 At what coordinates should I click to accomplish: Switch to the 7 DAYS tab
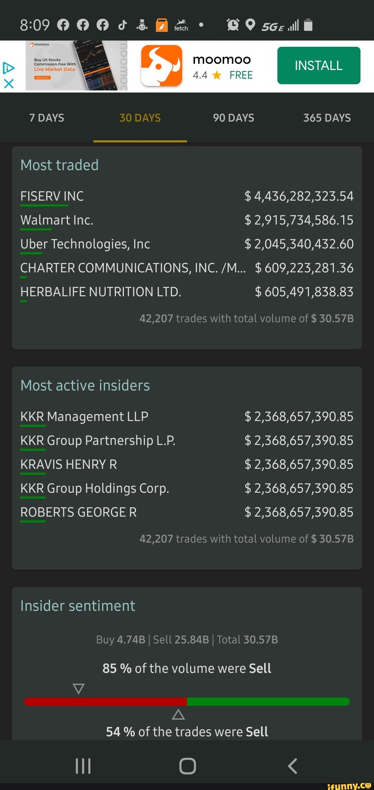(47, 118)
